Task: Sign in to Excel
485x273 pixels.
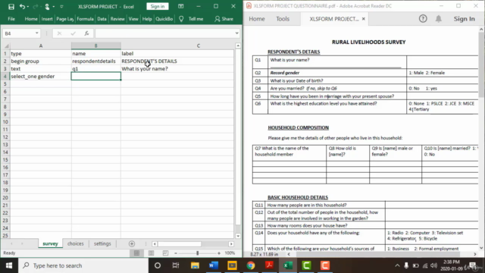Action: pos(158,7)
